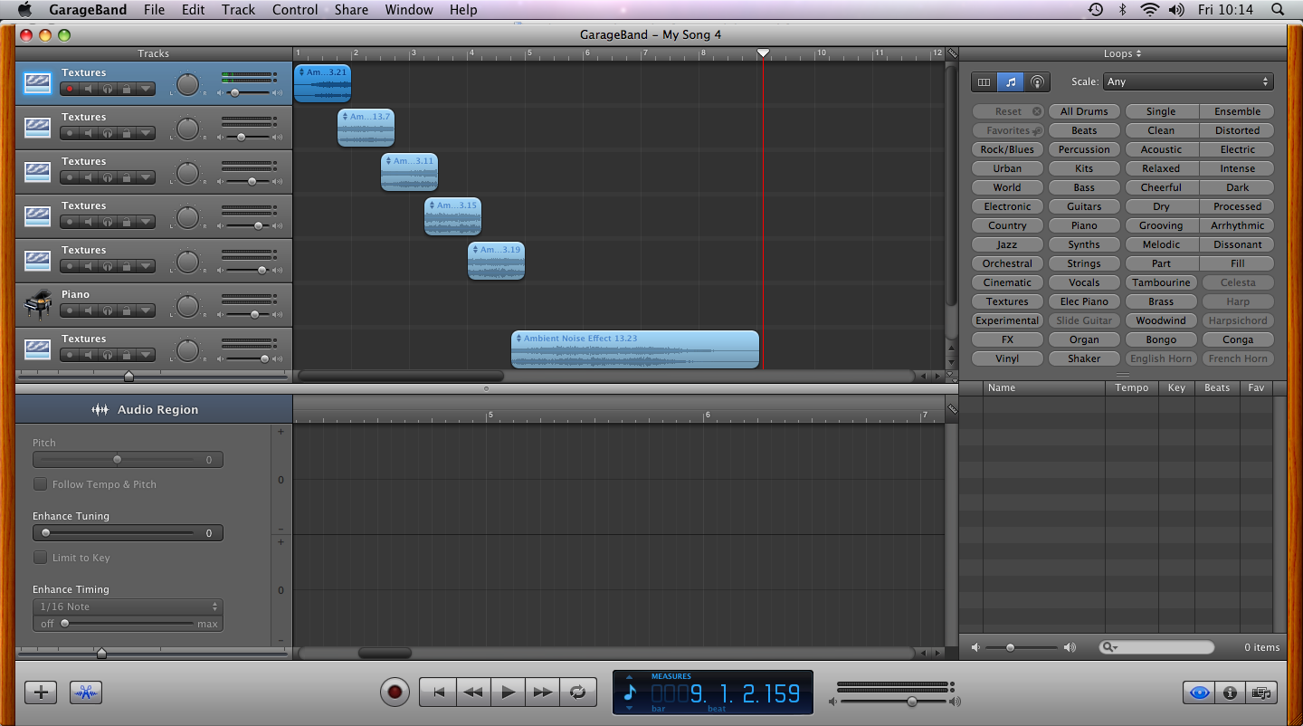
Task: Click the Guitars loop category button
Action: 1084,206
